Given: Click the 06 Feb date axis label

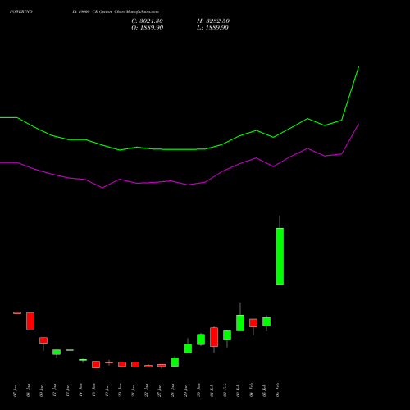Looking at the screenshot, I should pyautogui.click(x=278, y=390).
